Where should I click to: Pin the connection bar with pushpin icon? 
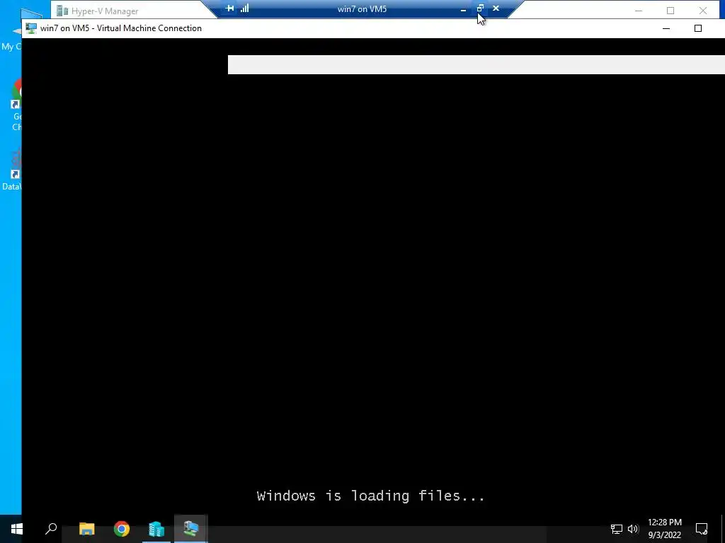click(229, 8)
